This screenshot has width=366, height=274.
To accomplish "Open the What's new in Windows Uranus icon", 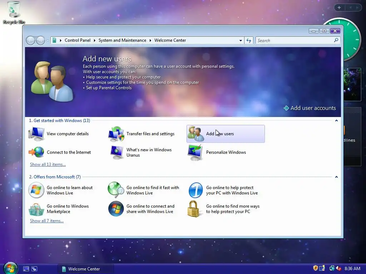I will pos(117,152).
